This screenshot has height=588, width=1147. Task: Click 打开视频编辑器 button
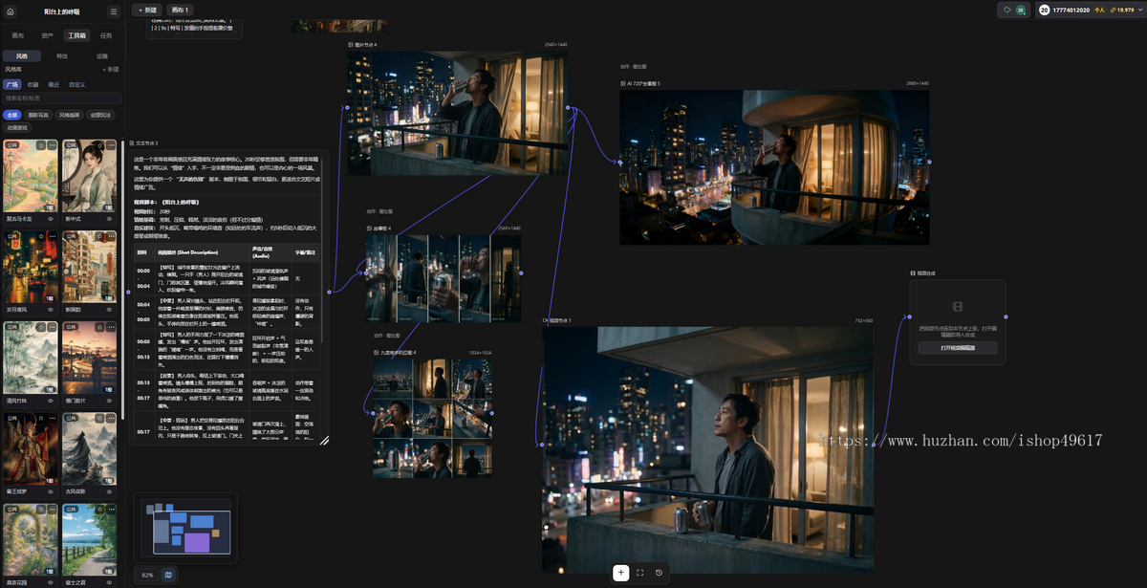pyautogui.click(x=958, y=348)
